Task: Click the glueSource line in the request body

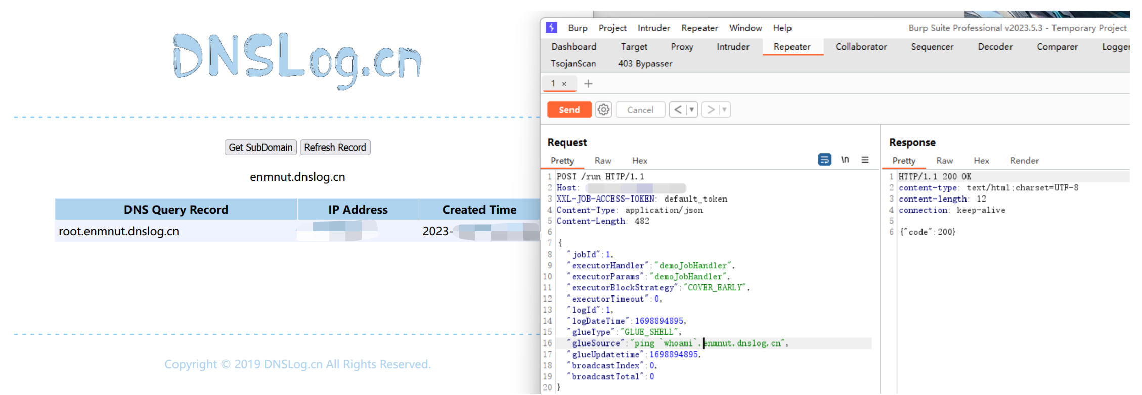Action: pos(714,343)
